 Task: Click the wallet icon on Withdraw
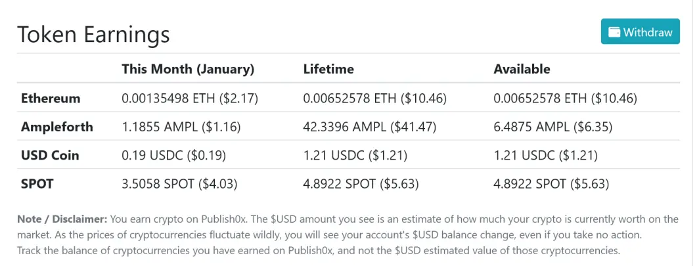(x=614, y=32)
